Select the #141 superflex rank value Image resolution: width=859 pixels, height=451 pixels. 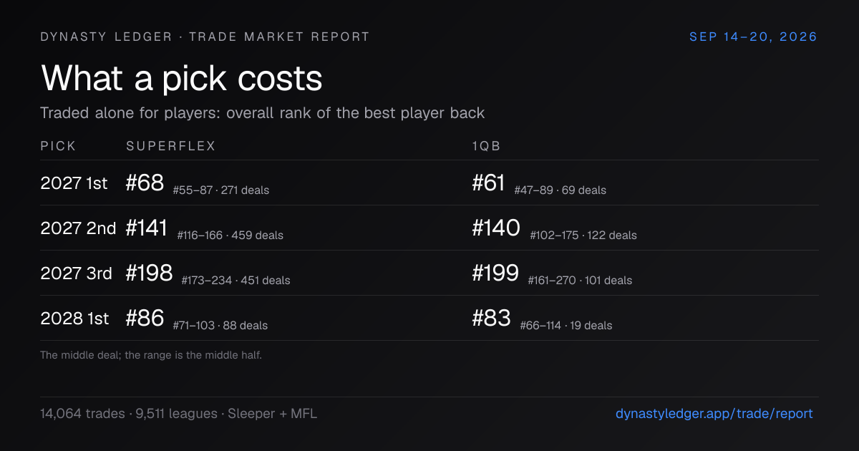tap(147, 228)
